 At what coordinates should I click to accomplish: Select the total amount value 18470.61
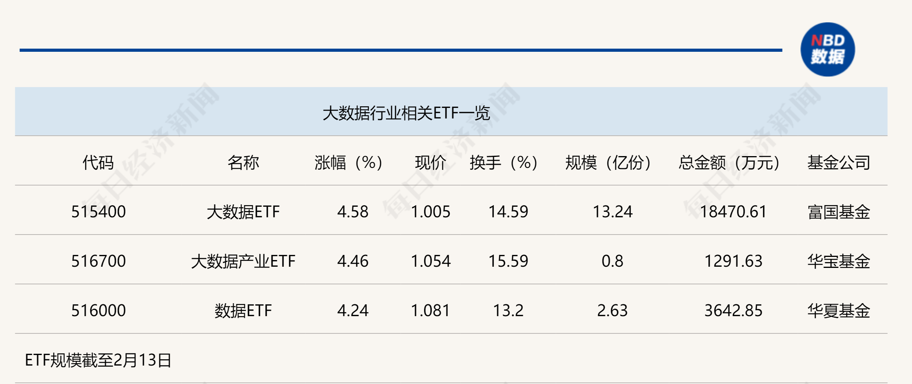[x=733, y=212]
